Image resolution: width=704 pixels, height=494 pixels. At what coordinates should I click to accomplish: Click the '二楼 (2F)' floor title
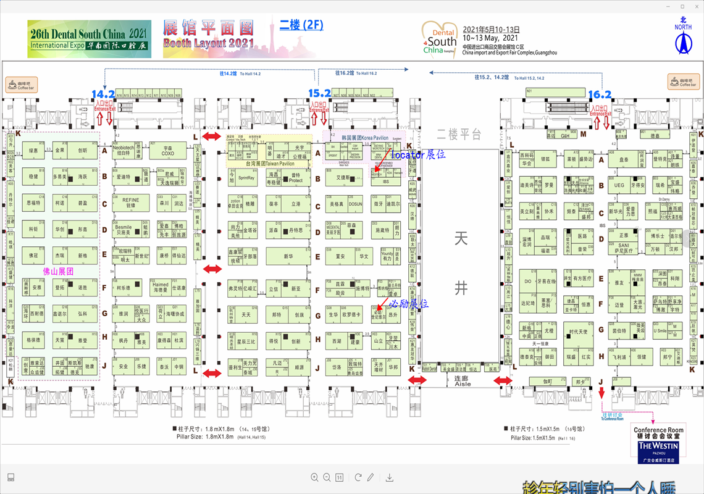tap(301, 25)
